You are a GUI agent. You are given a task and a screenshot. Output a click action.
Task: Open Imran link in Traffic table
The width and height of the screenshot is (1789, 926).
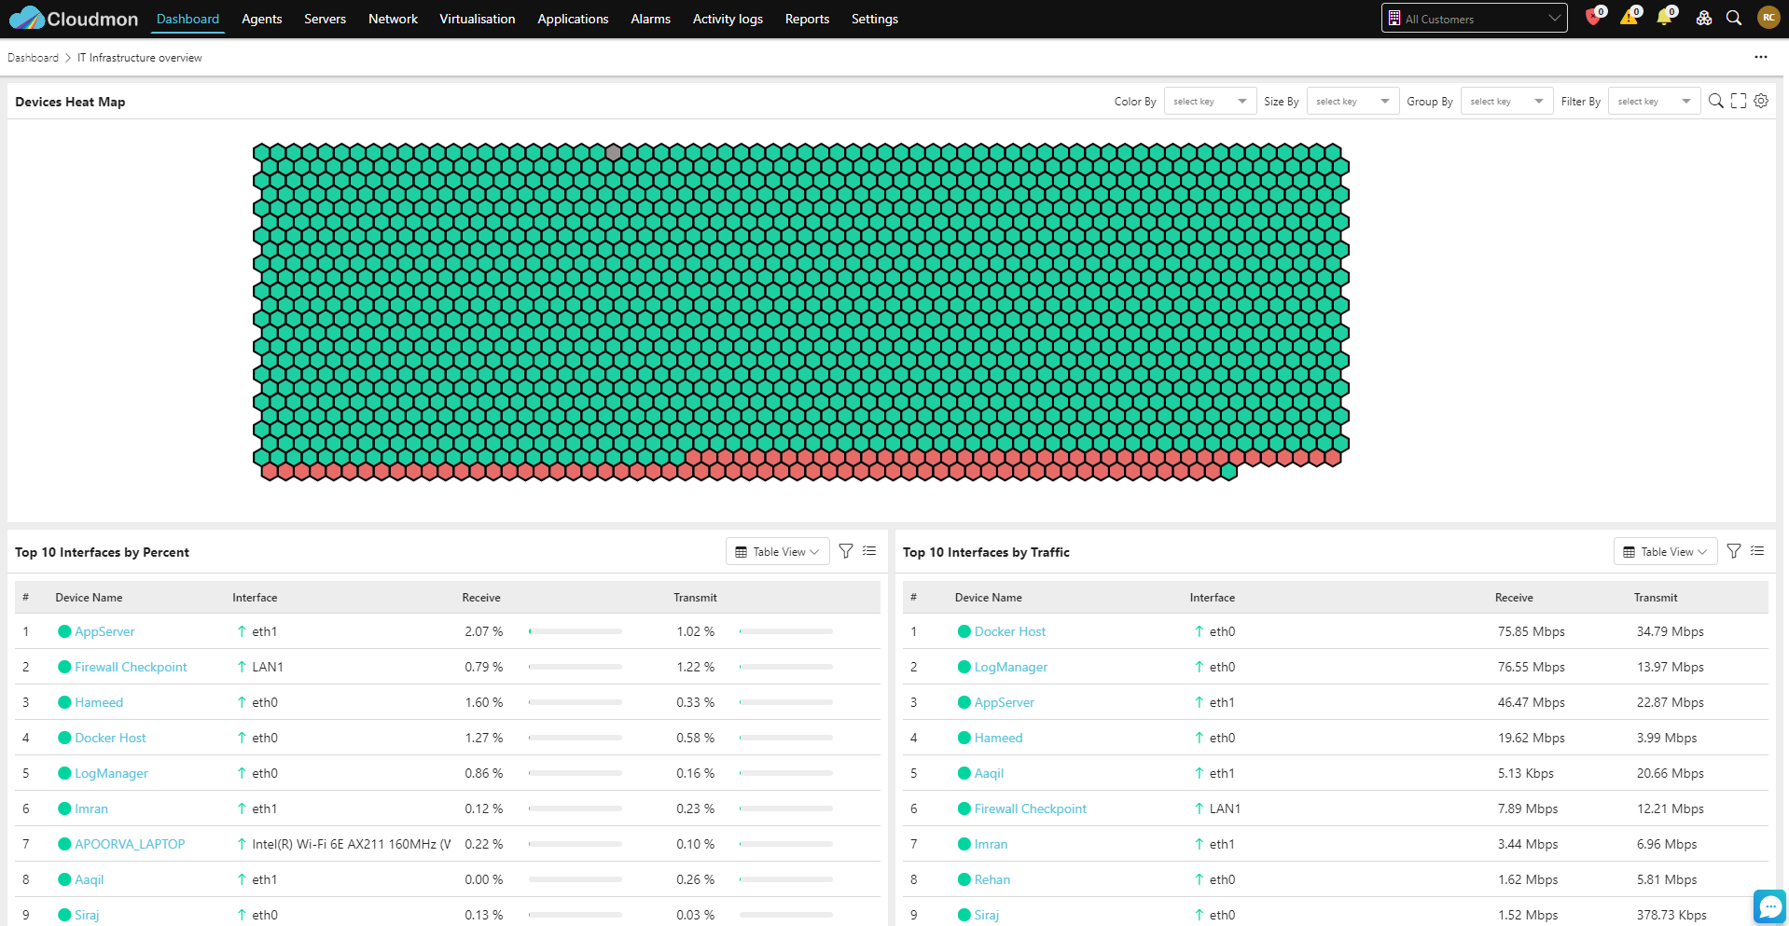coord(991,844)
